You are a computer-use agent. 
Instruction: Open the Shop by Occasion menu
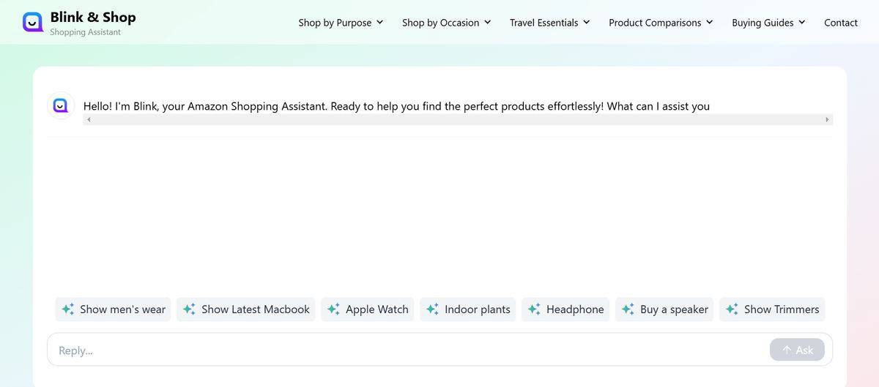[446, 23]
